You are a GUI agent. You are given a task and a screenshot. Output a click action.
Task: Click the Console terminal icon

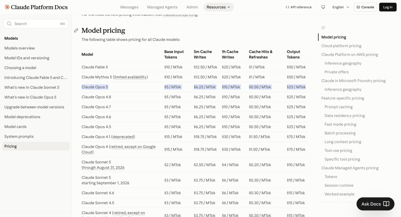[358, 7]
